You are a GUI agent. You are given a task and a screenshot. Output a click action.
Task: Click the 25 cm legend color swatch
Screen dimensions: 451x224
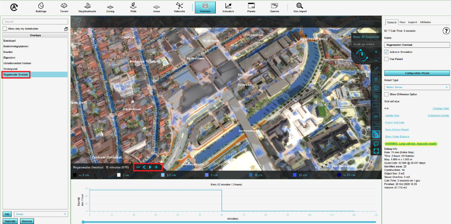point(295,175)
